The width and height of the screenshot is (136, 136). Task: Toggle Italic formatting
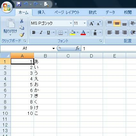click(41, 33)
